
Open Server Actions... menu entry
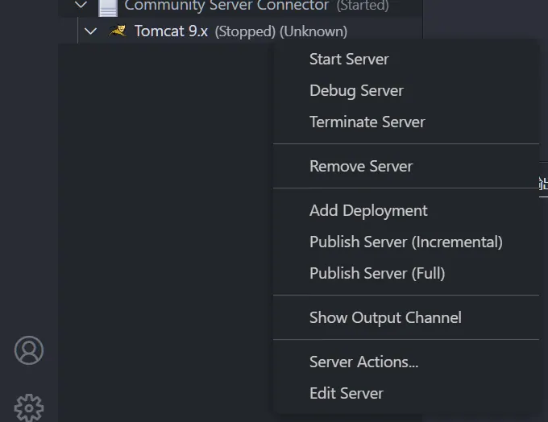pyautogui.click(x=363, y=362)
